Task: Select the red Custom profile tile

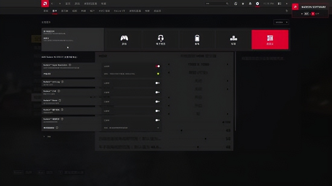Action: click(270, 40)
